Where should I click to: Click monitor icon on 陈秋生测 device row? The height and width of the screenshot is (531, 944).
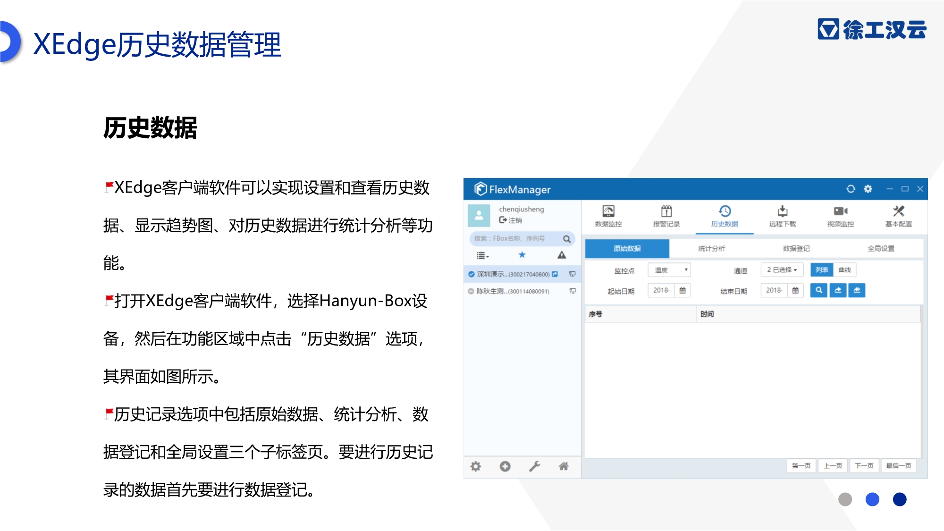[x=573, y=291]
